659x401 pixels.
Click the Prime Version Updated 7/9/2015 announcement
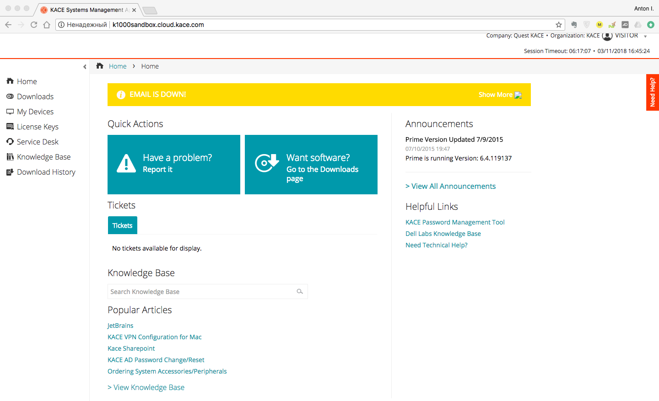click(x=454, y=139)
